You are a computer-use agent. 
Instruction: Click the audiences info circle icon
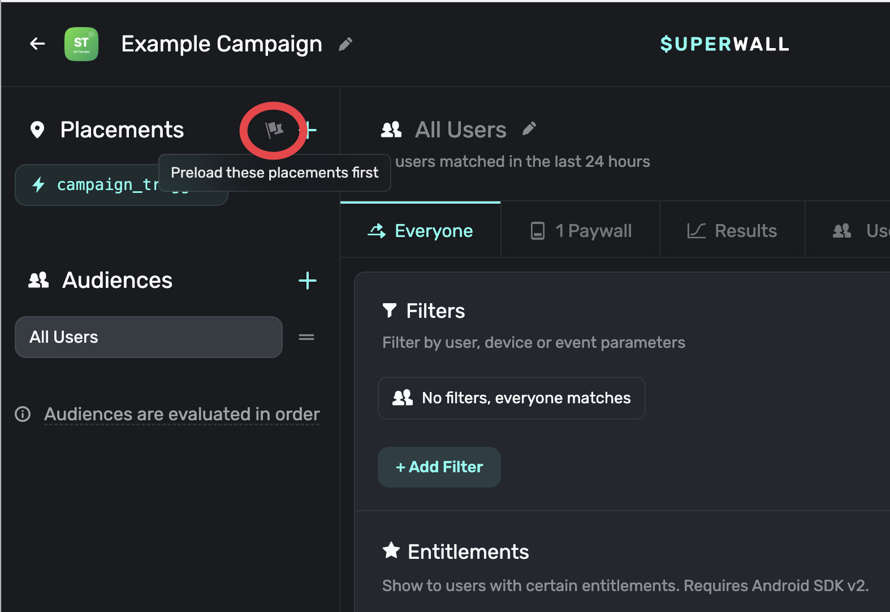[23, 414]
